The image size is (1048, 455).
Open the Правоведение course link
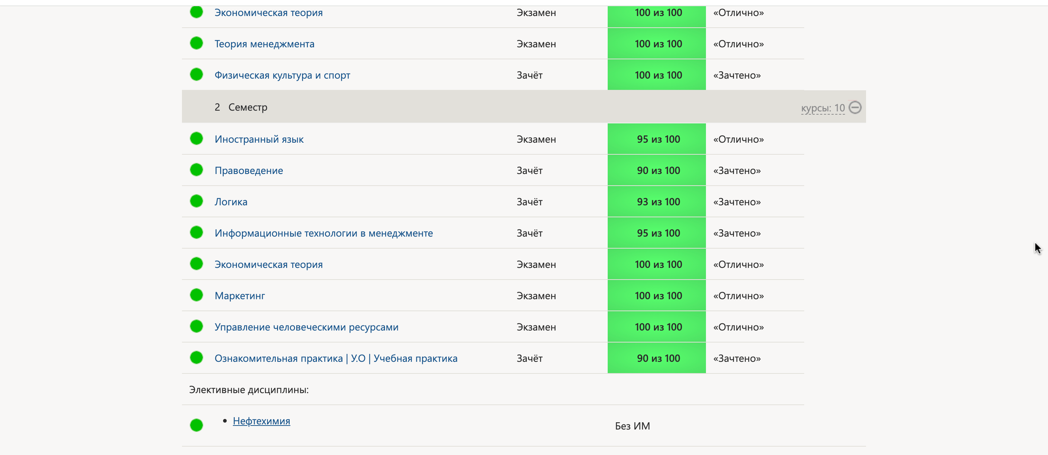[x=249, y=170]
